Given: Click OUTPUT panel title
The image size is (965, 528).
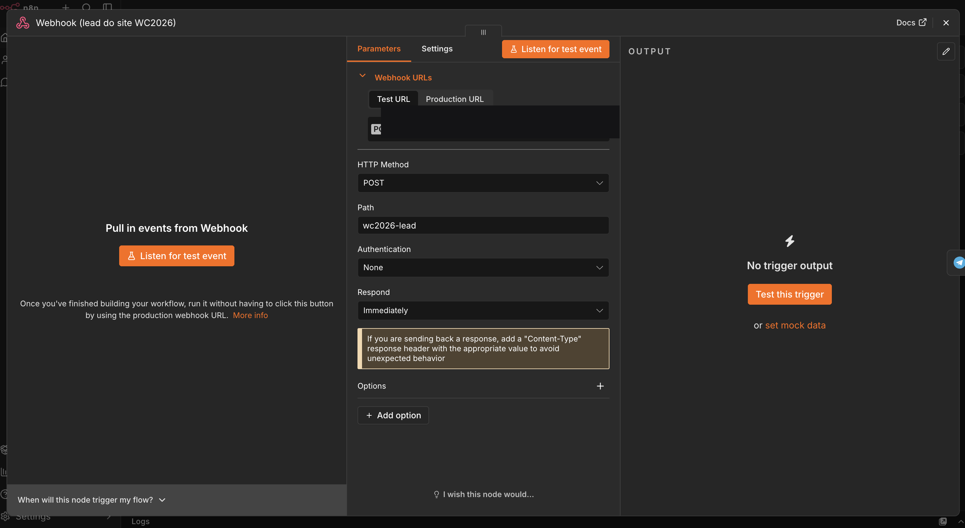Looking at the screenshot, I should 649,51.
